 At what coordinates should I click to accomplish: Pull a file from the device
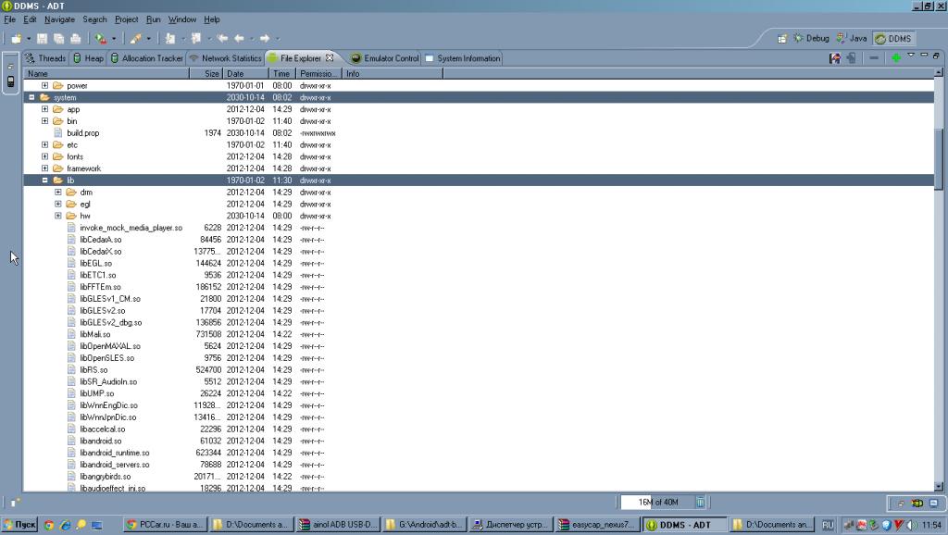[835, 58]
